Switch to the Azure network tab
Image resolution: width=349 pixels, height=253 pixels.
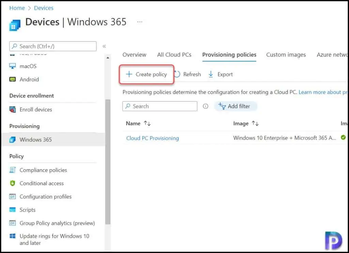[x=332, y=55]
